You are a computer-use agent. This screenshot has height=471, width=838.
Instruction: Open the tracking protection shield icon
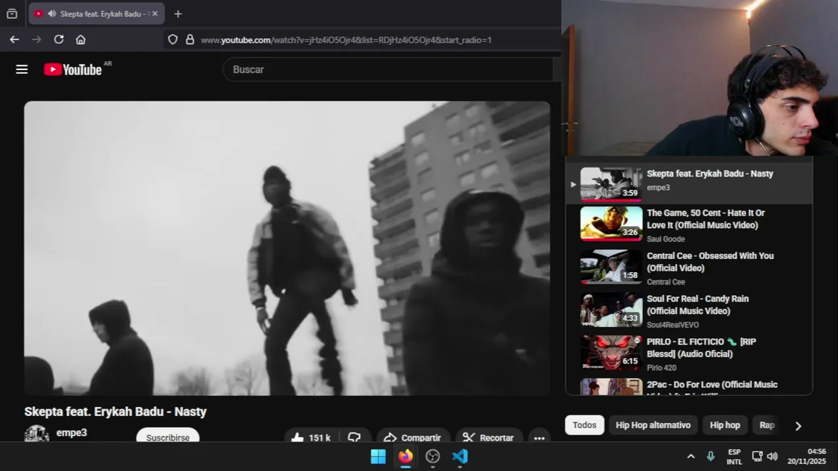point(173,39)
